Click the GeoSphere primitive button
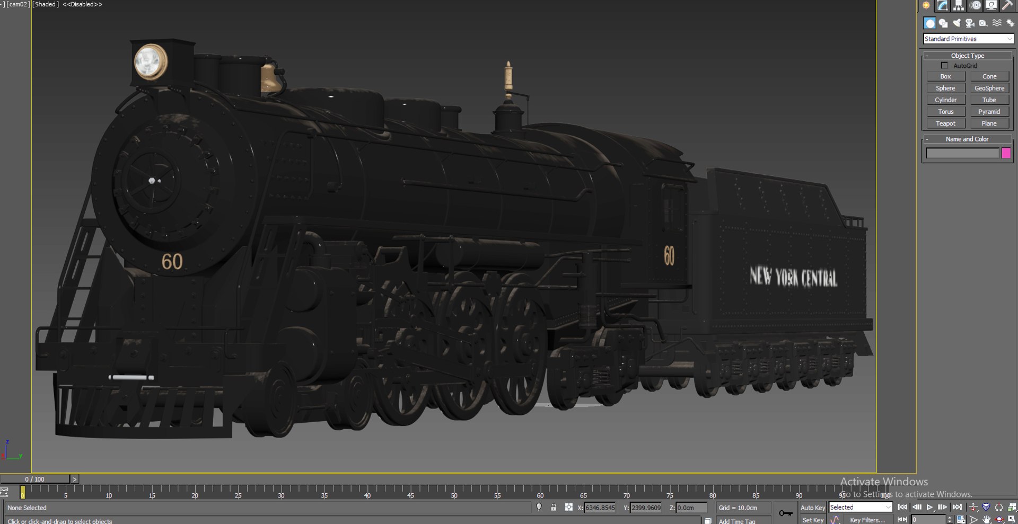This screenshot has width=1018, height=524. pos(989,88)
